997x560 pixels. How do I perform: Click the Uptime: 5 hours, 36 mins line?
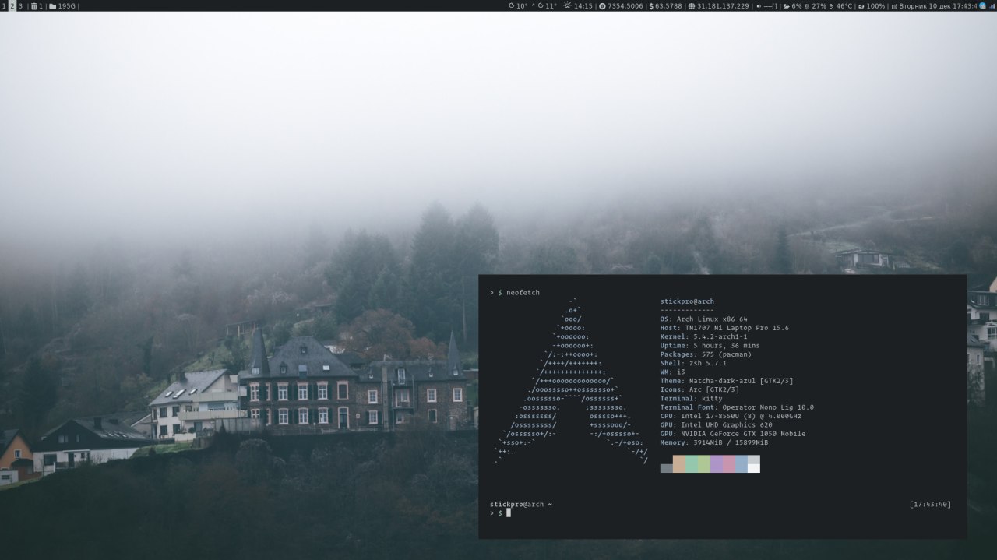710,346
